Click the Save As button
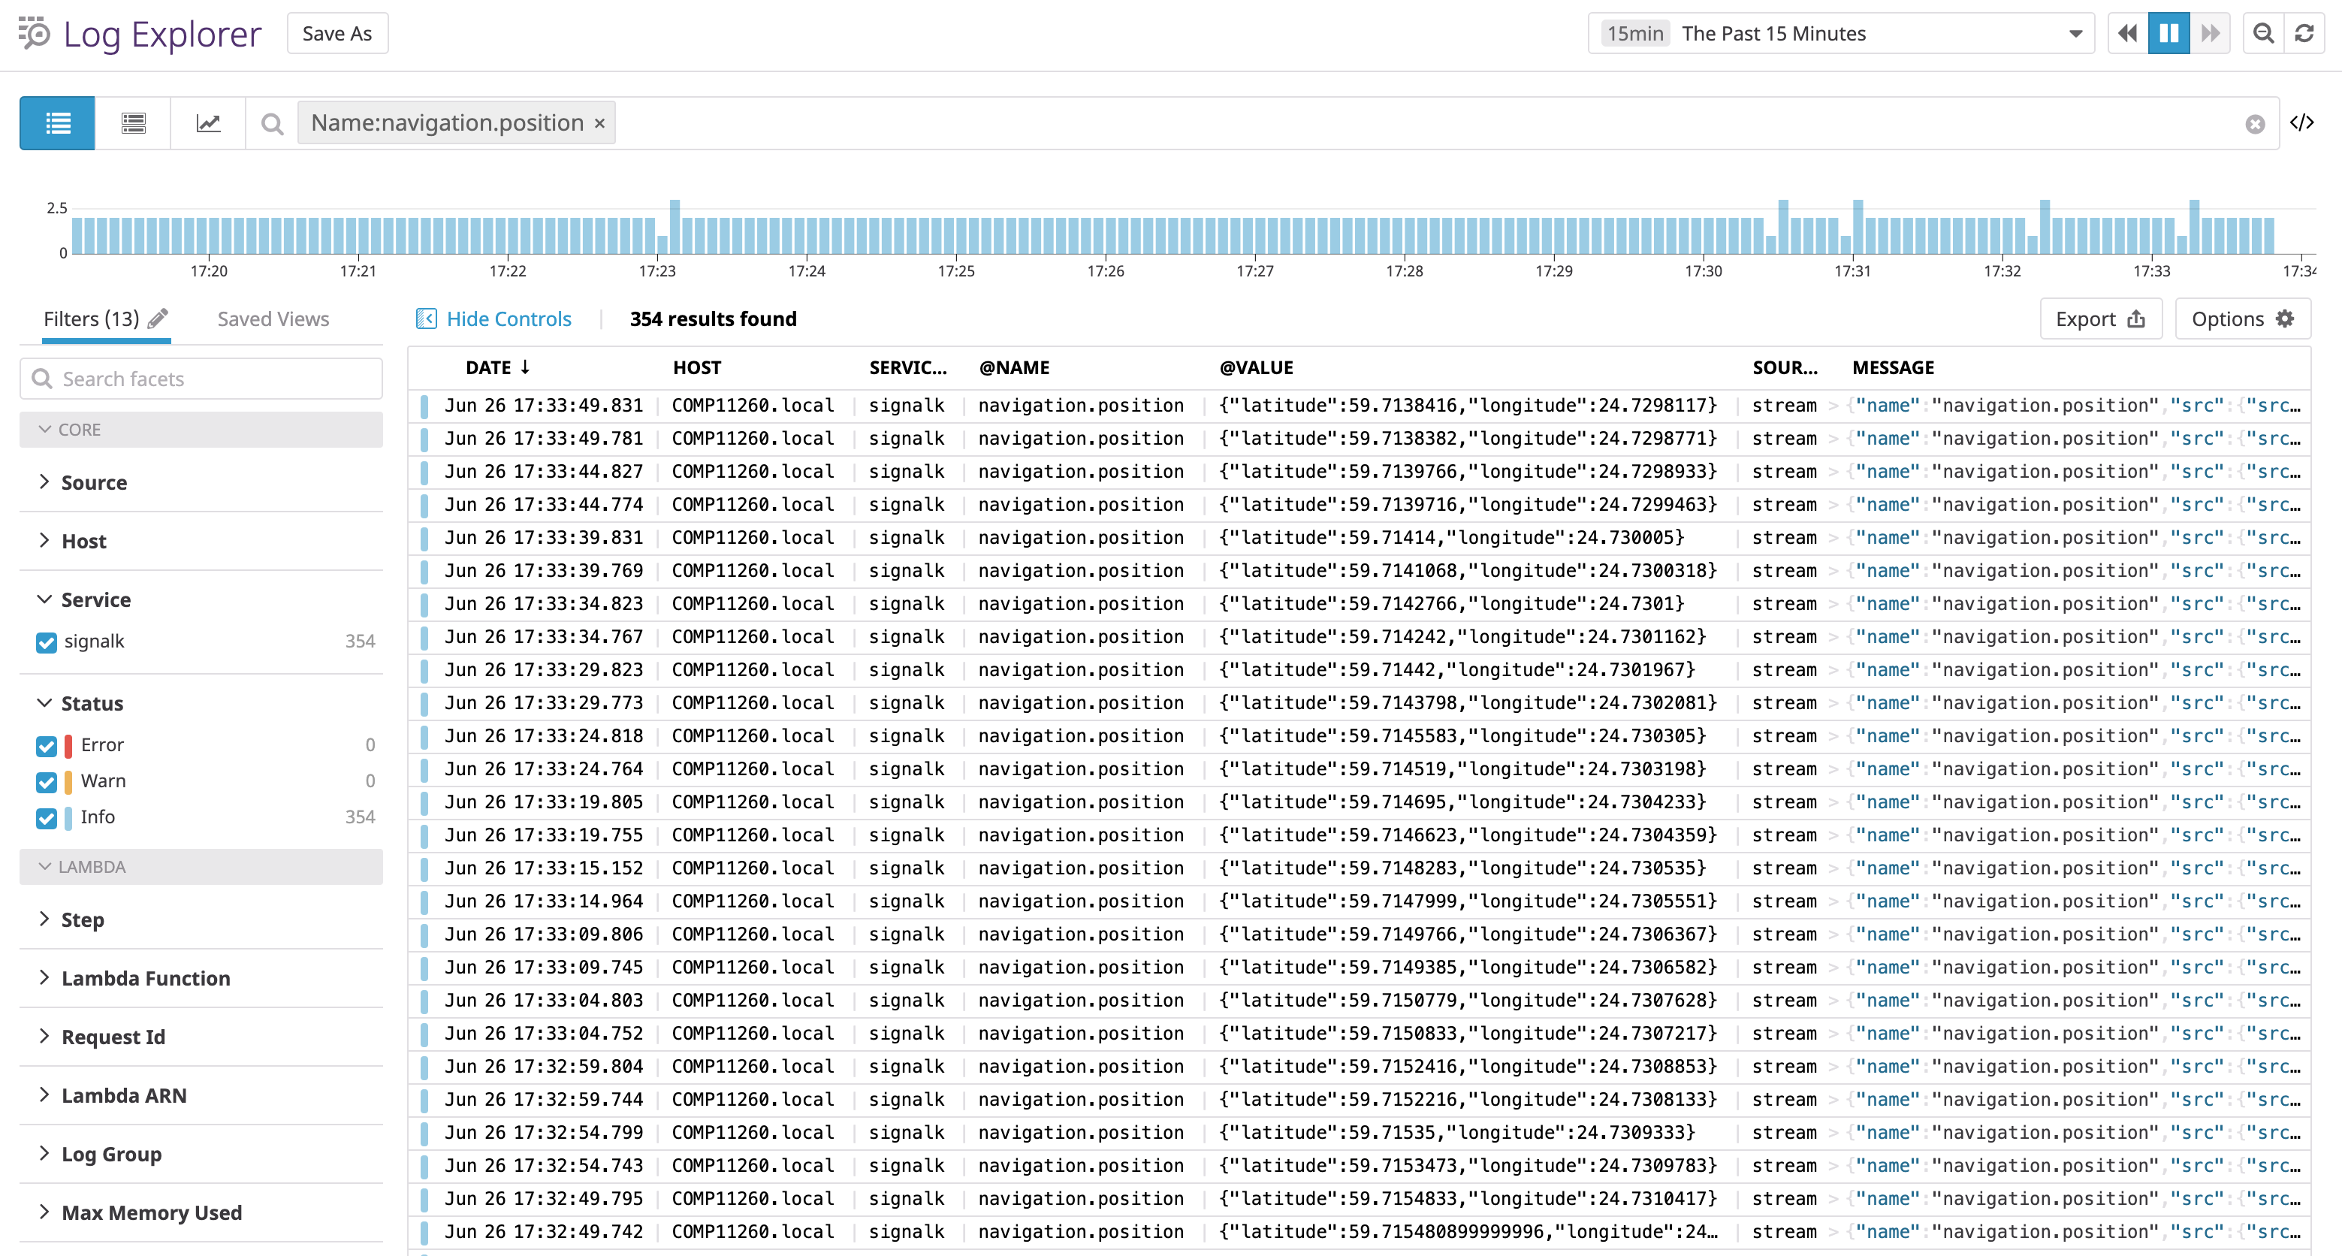Image resolution: width=2342 pixels, height=1256 pixels. tap(337, 33)
